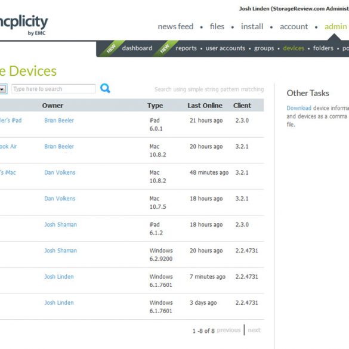Open the install page

click(x=252, y=26)
